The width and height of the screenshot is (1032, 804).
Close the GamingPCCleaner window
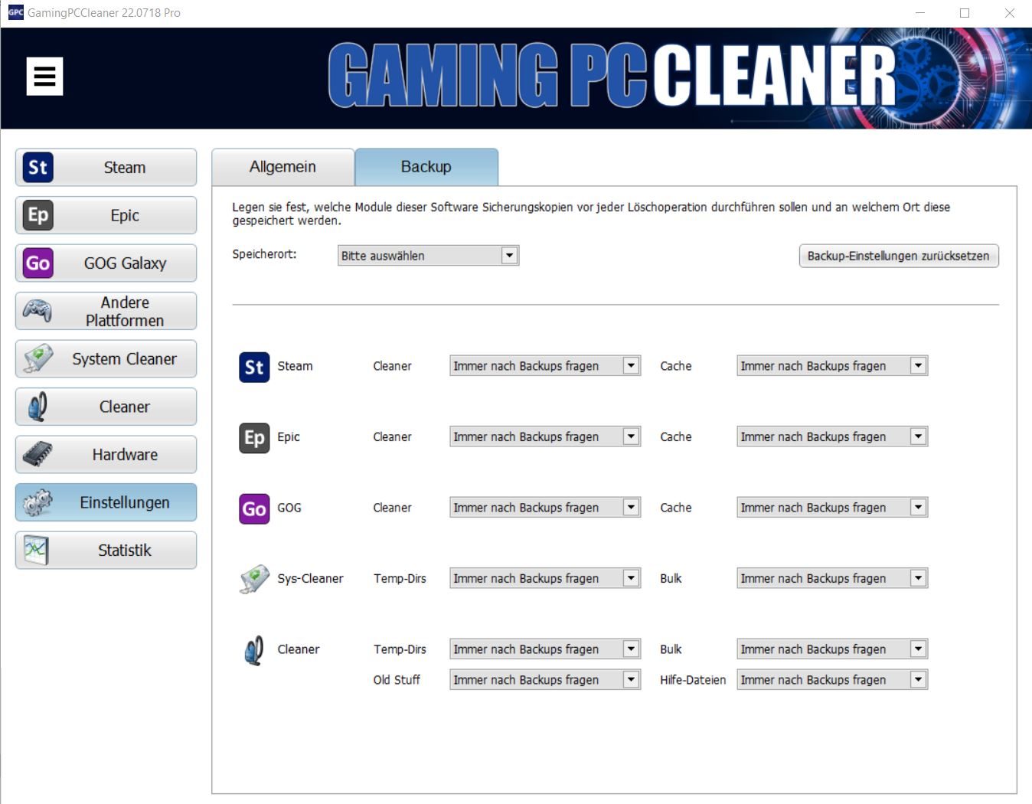click(x=1009, y=12)
